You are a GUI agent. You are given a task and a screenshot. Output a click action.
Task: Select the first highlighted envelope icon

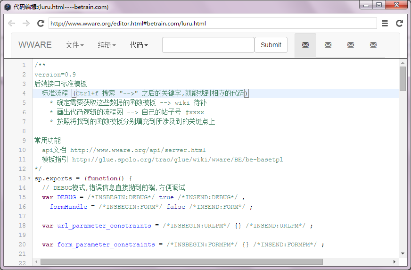[305, 45]
